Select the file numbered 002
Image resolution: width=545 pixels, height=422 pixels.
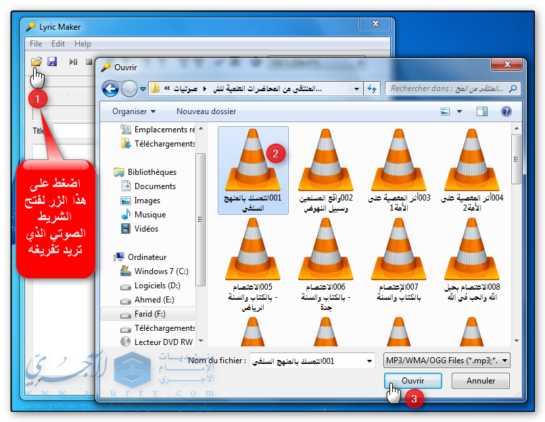pos(326,170)
